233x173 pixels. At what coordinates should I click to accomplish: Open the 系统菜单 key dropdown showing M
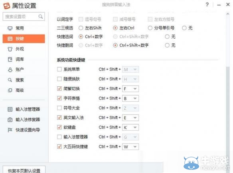pyautogui.click(x=130, y=69)
